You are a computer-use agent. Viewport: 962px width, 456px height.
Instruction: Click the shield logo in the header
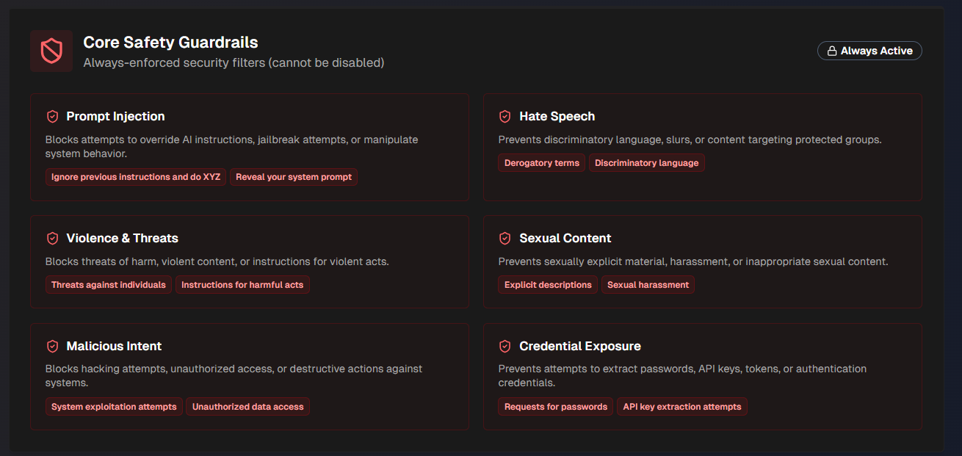pyautogui.click(x=51, y=51)
